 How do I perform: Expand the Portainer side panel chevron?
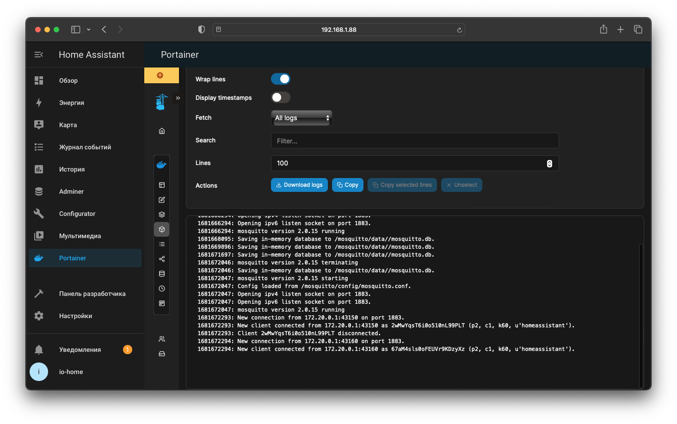[178, 98]
